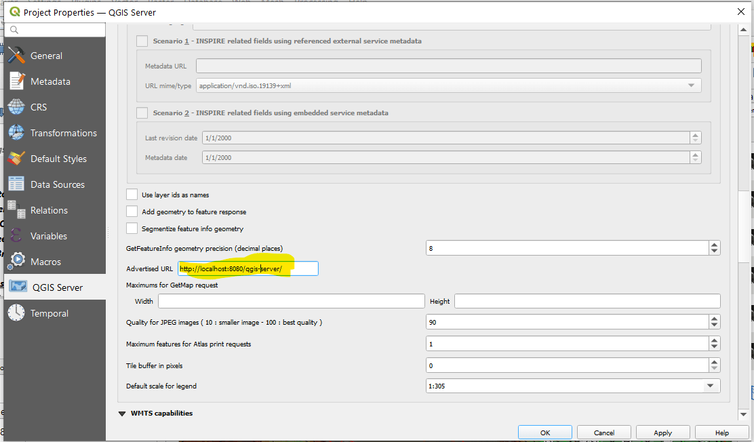Open the Metadata page icon
The image size is (754, 442).
[16, 81]
